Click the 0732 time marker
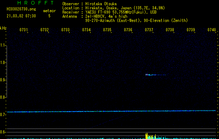 45,30
